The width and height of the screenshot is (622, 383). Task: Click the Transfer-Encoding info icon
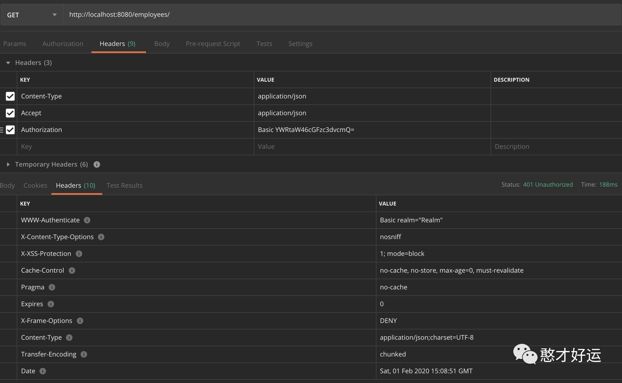pos(84,354)
